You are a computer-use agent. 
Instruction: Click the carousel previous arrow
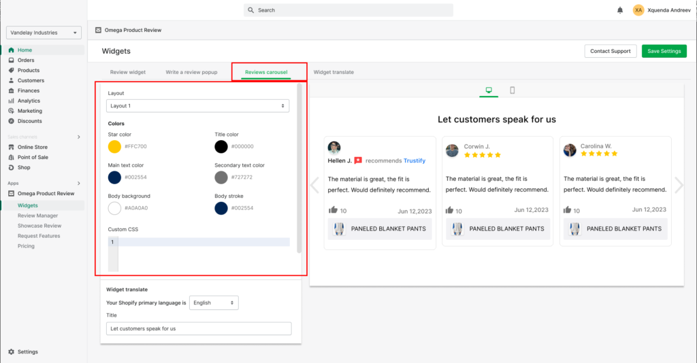(x=314, y=185)
